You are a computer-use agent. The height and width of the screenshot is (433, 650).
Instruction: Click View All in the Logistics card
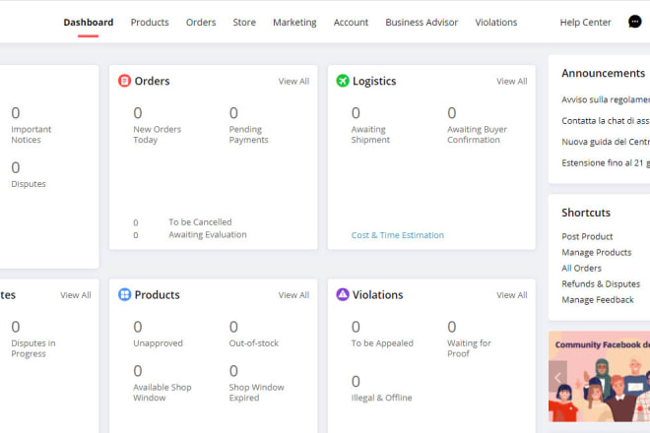pyautogui.click(x=512, y=82)
